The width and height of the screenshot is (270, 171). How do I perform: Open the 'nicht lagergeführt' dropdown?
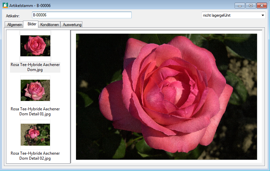tap(233, 15)
